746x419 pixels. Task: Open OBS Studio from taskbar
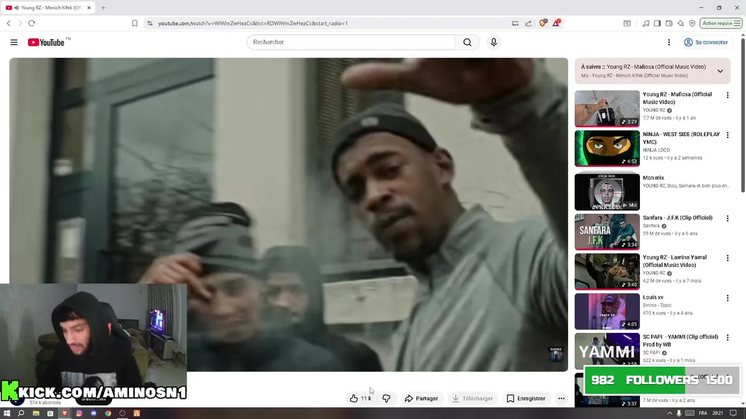[x=122, y=413]
